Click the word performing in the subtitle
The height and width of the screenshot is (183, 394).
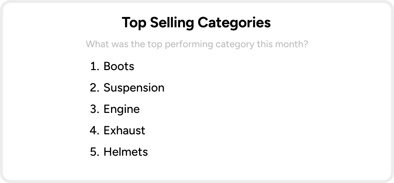189,44
